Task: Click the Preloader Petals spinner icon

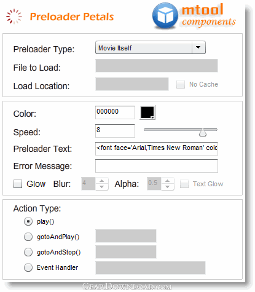Action: coord(14,16)
